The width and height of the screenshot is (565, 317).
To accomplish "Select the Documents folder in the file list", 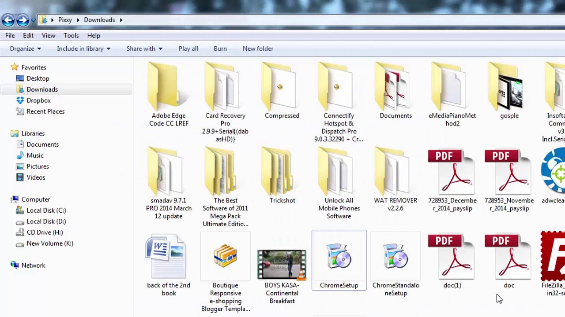I will pos(395,91).
